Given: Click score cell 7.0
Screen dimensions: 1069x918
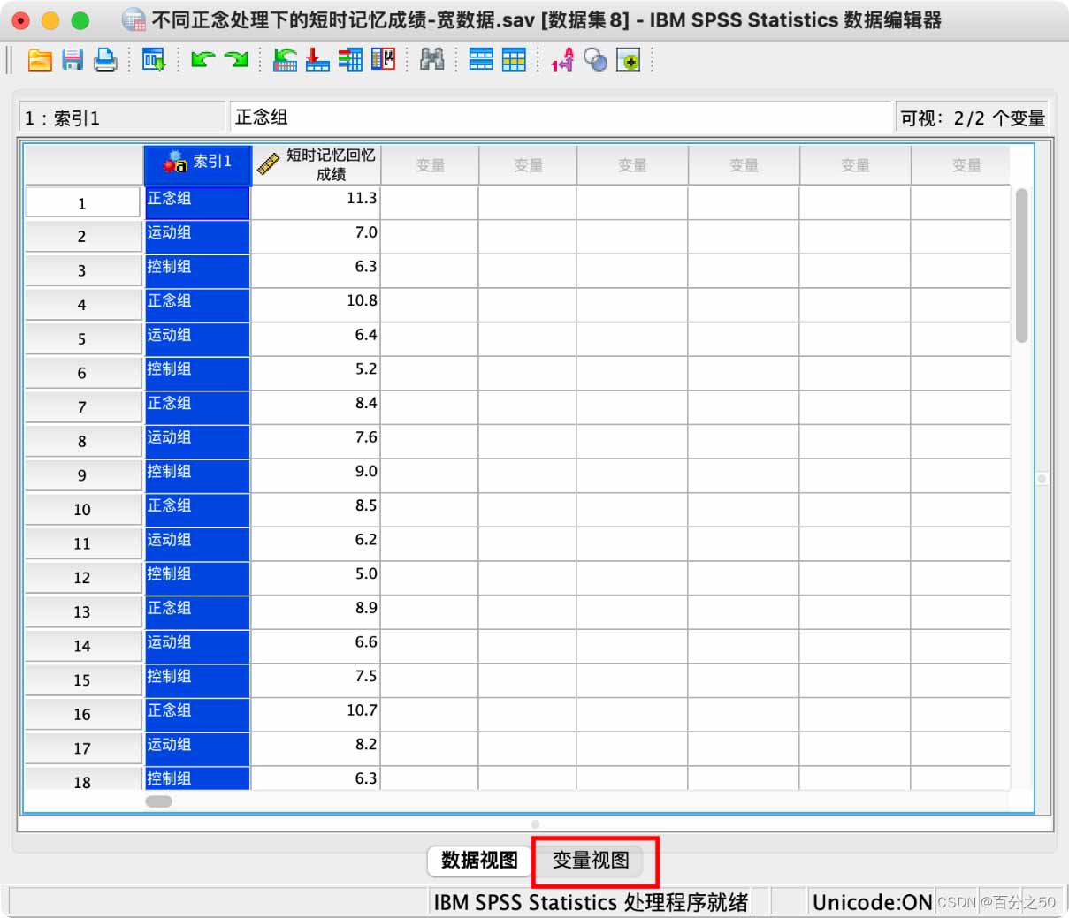Looking at the screenshot, I should pos(316,236).
